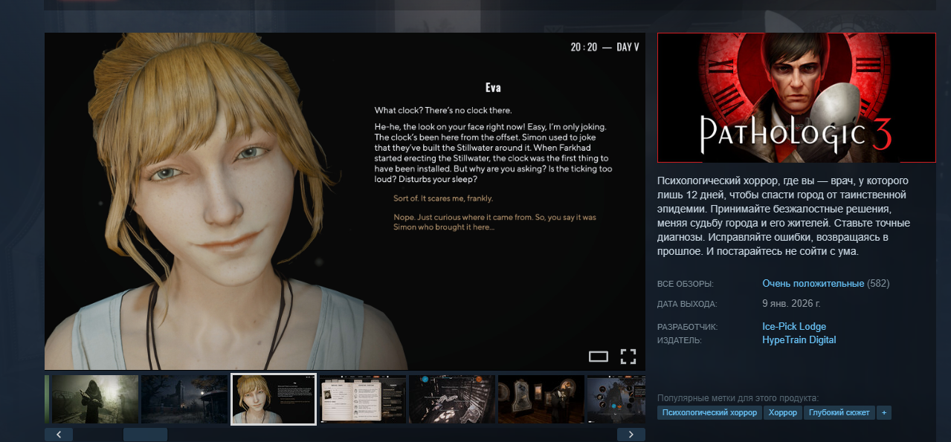Click the thumbnail strip scrollbar handle
The width and height of the screenshot is (951, 442).
pyautogui.click(x=145, y=435)
